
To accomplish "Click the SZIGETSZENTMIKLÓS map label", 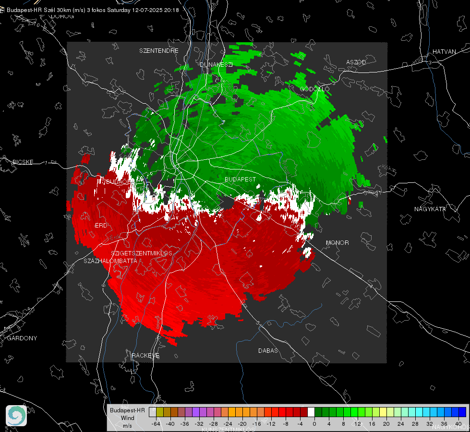I will tap(142, 253).
